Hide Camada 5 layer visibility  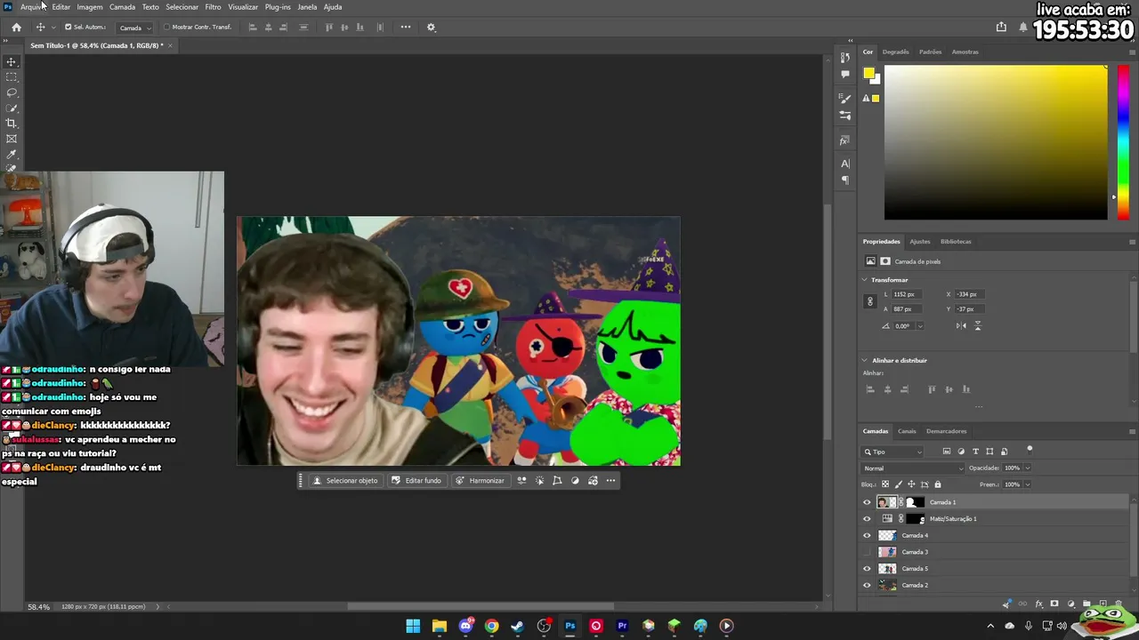[868, 569]
